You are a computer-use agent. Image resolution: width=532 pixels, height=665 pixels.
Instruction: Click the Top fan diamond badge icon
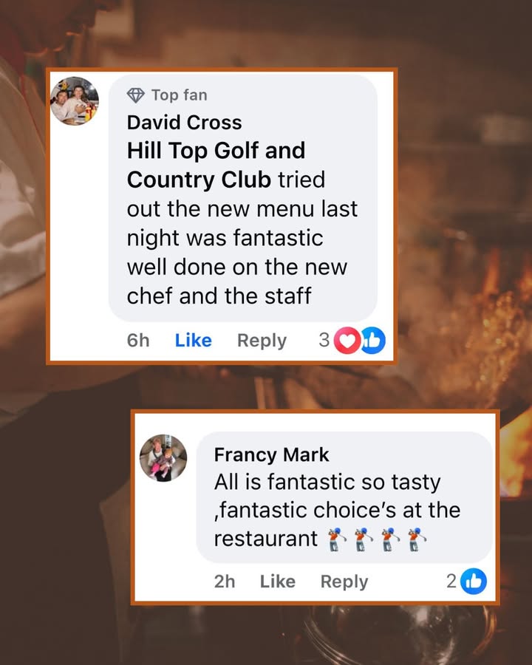[136, 95]
